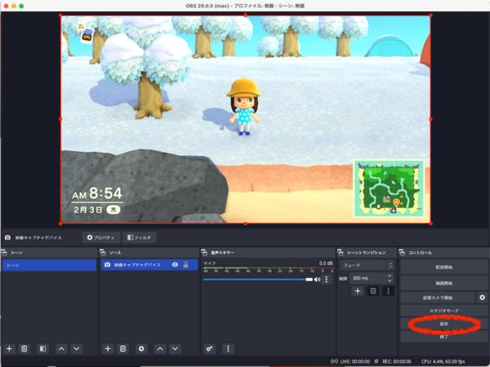Toggle visibility eye of 映像キャプチャデバイス
Screen dimensions: 490x367
[x=175, y=265]
